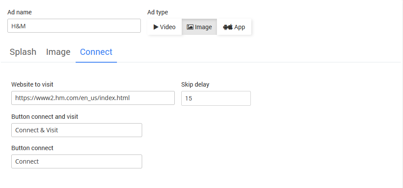Click the Button connect and visit label
403x188 pixels.
(x=45, y=117)
